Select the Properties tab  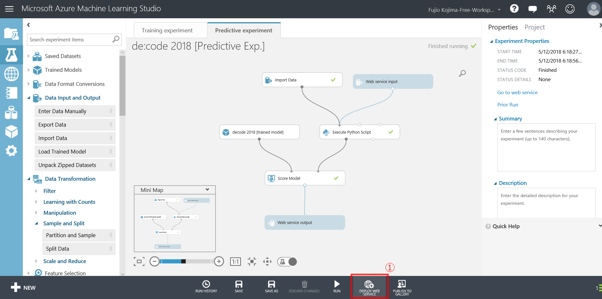(x=503, y=27)
